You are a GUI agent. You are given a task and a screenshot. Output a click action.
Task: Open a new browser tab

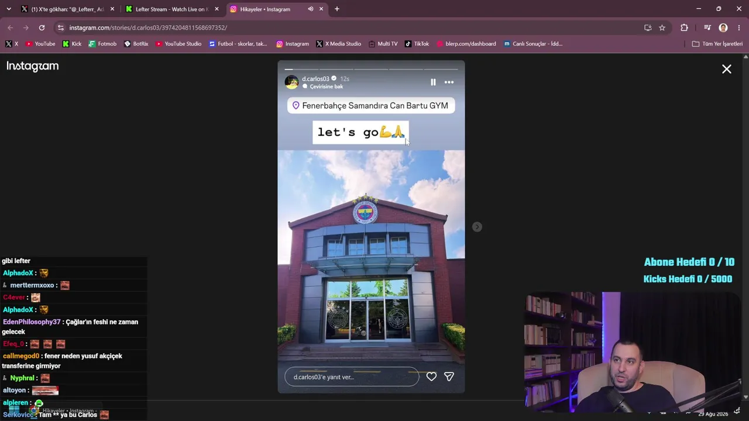(x=337, y=9)
